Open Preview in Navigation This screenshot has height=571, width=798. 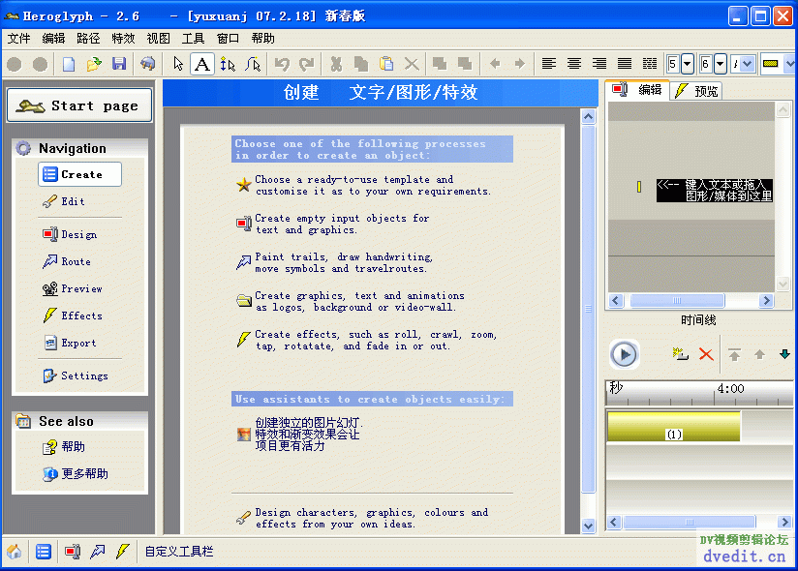point(73,288)
